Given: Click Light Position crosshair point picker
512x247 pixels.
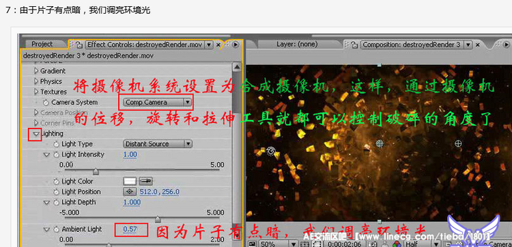Looking at the screenshot, I should click(130, 192).
